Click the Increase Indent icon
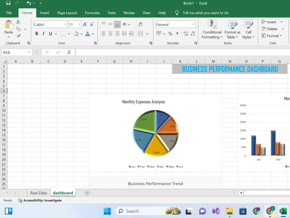 (131, 34)
